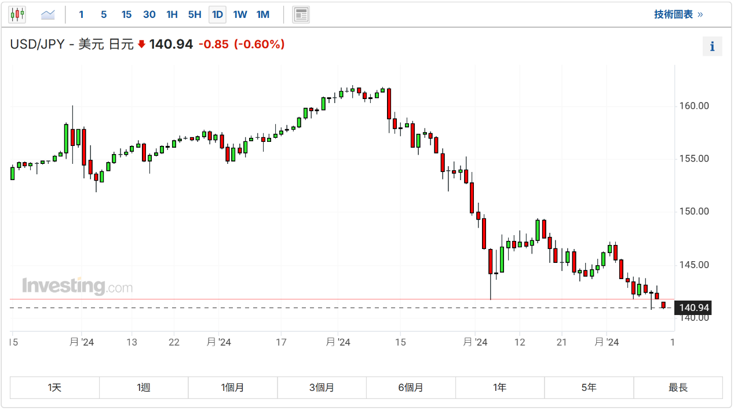
Task: Change interval to 1M monthly
Action: click(263, 14)
